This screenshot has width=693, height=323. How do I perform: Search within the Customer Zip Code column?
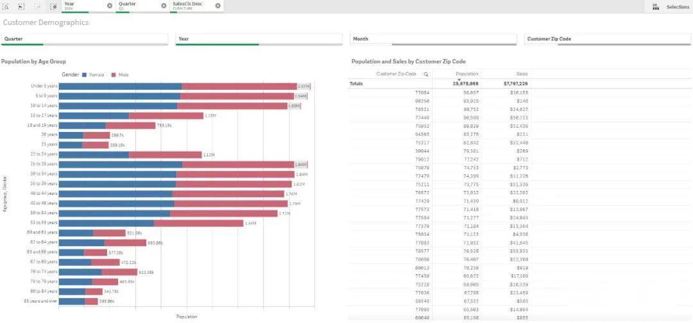click(425, 74)
